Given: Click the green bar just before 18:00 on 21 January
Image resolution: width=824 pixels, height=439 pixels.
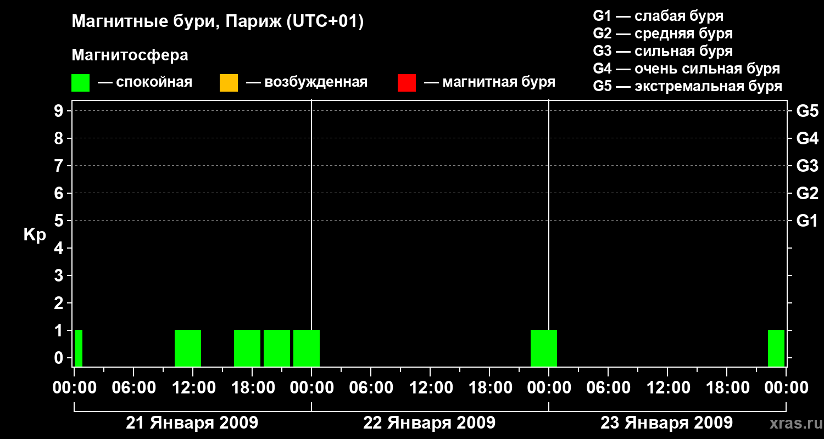Looking at the screenshot, I should click(x=247, y=348).
